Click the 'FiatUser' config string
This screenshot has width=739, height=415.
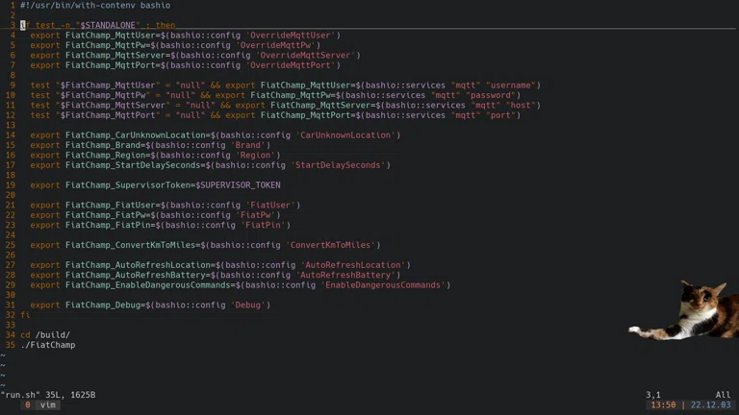(270, 206)
